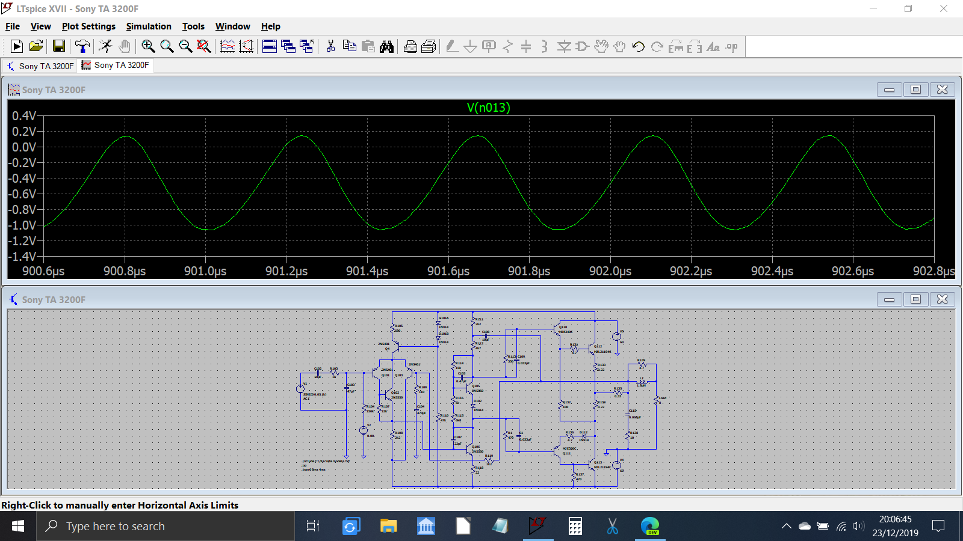Cascade windows icon
Viewport: 963px width, 541px height.
288,46
